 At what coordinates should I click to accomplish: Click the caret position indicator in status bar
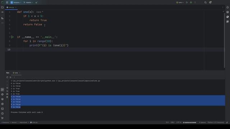pos(167,123)
